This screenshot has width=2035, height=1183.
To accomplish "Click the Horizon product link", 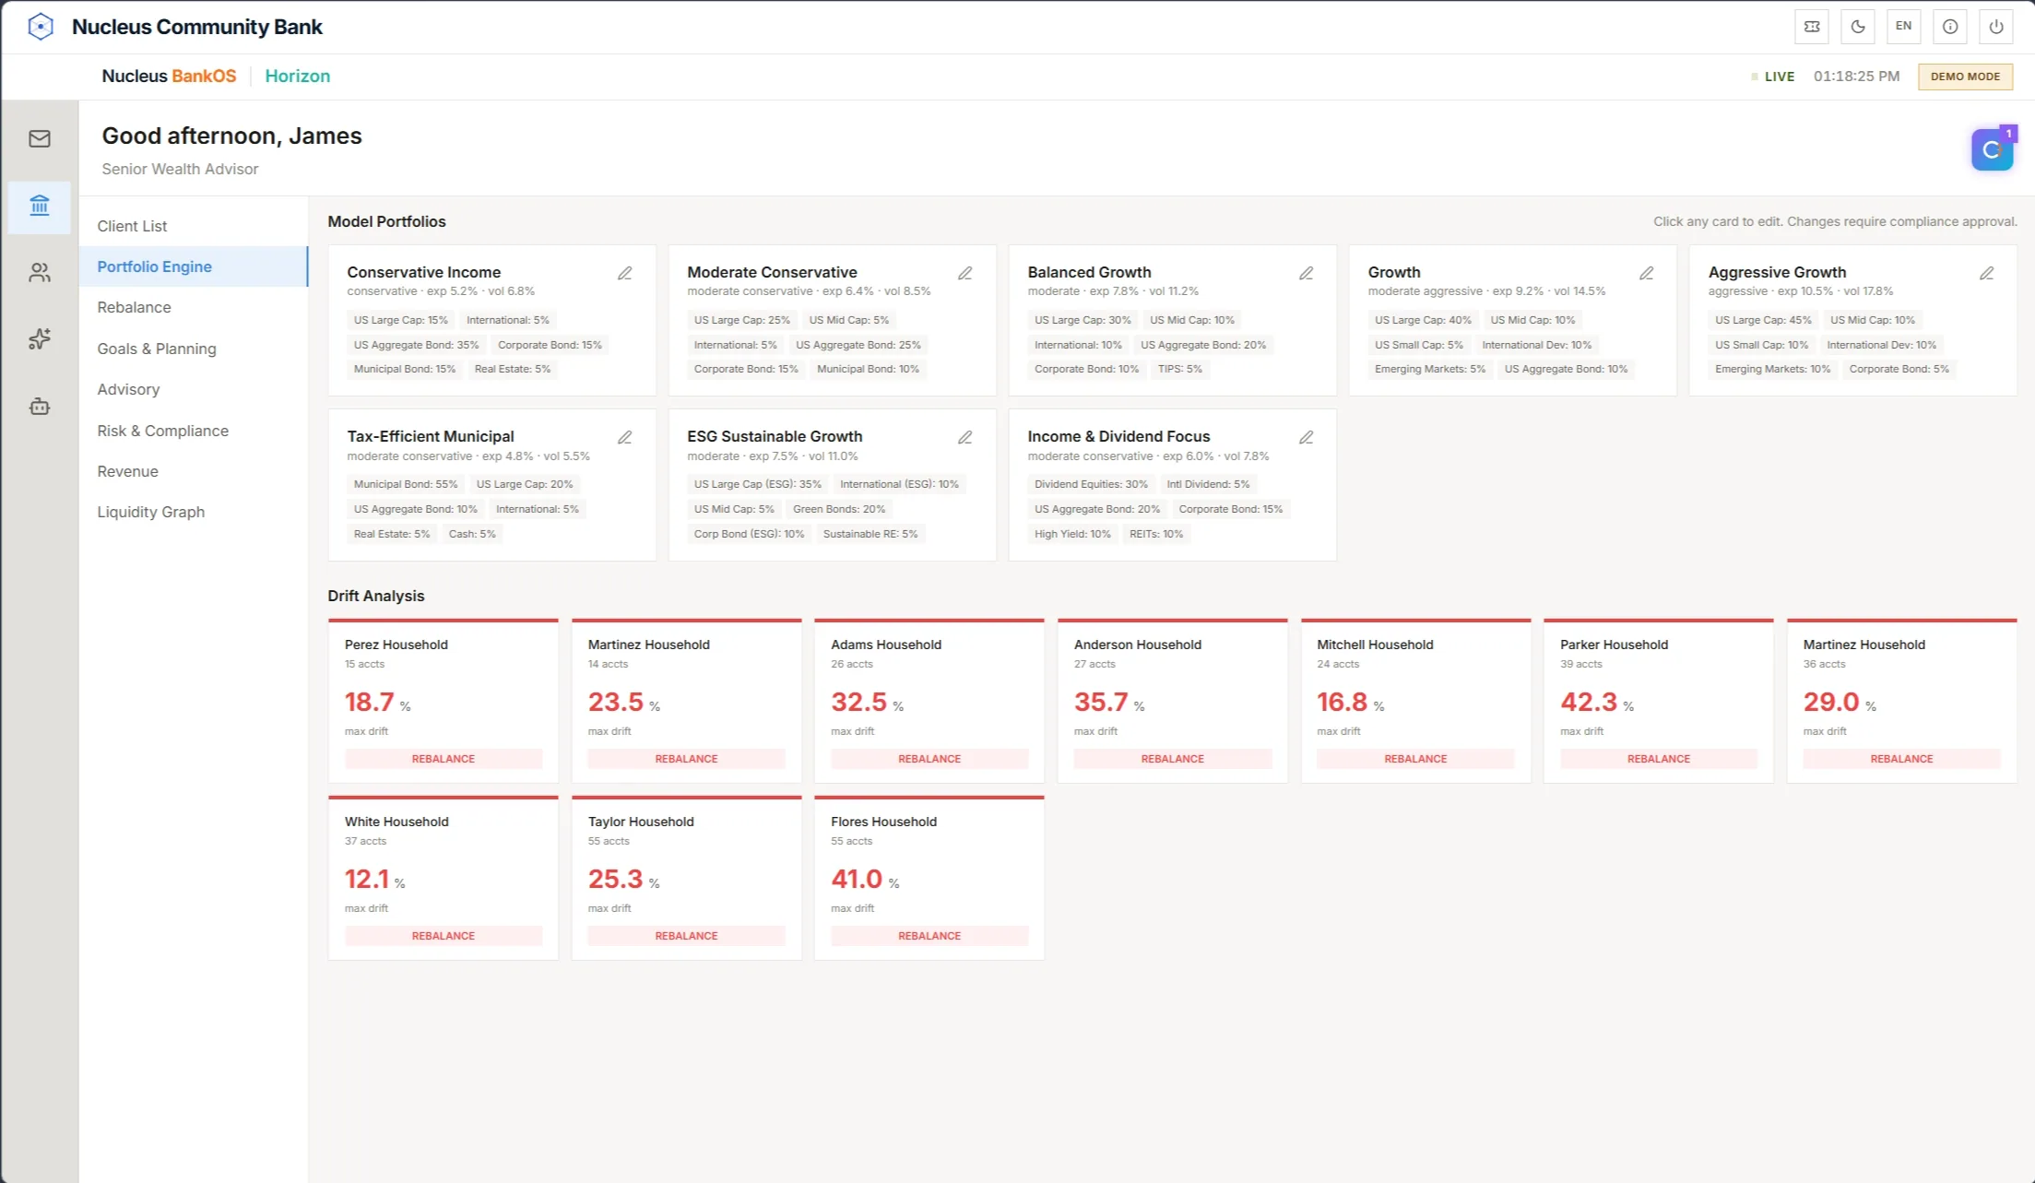I will point(297,77).
